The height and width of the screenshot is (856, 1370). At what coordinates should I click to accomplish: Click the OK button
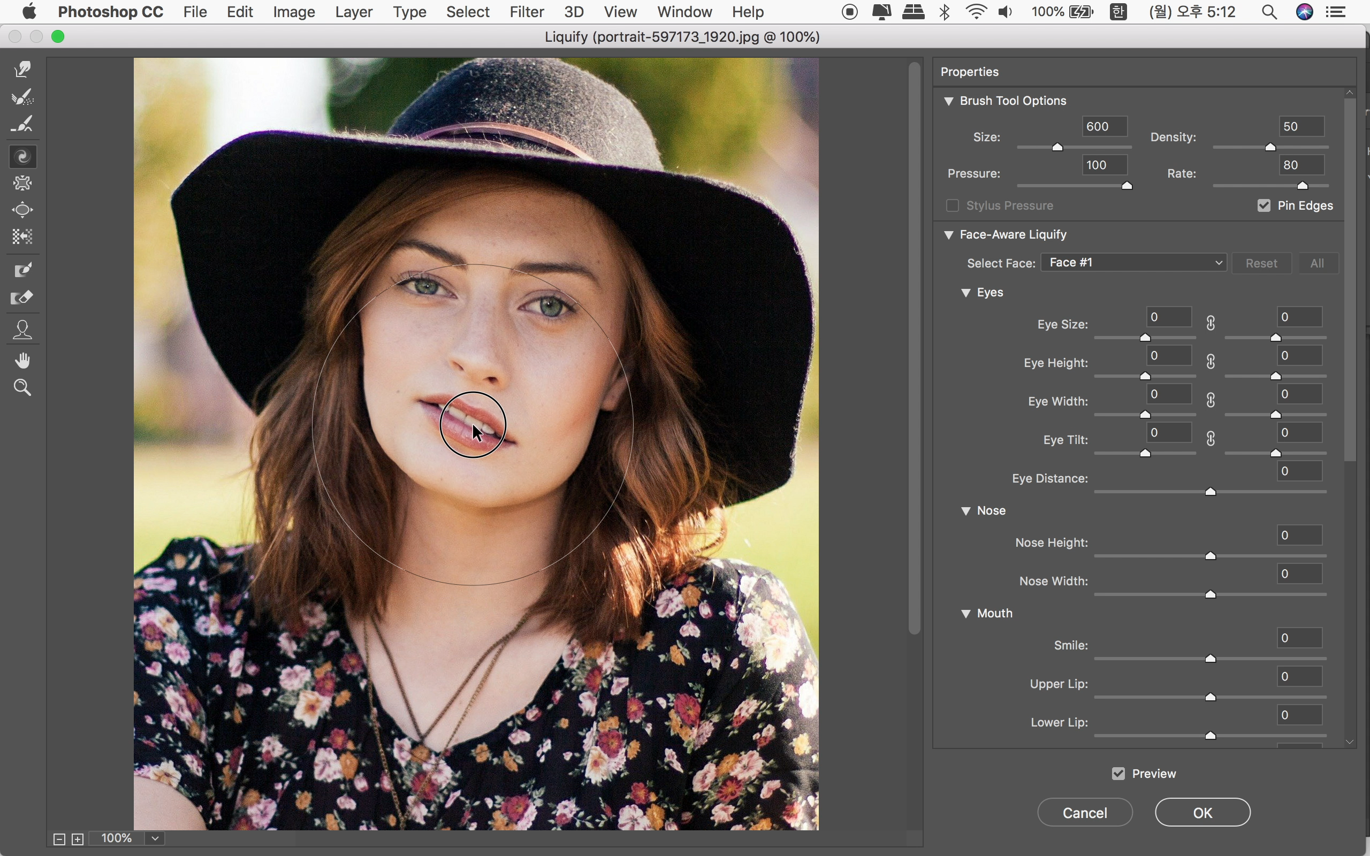coord(1202,813)
